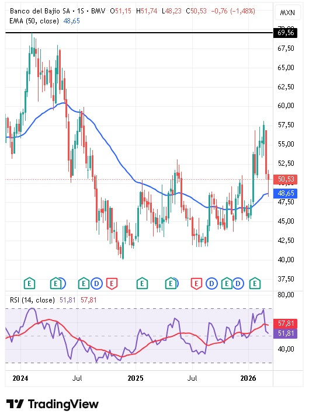Click the 80,00 RSI axis label
The height and width of the screenshot is (414, 309).
click(286, 294)
